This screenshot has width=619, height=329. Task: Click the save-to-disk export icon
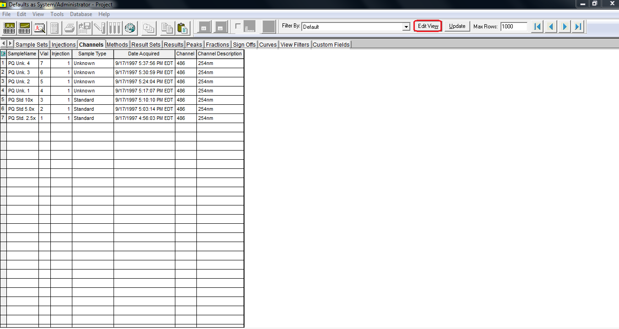click(x=84, y=27)
